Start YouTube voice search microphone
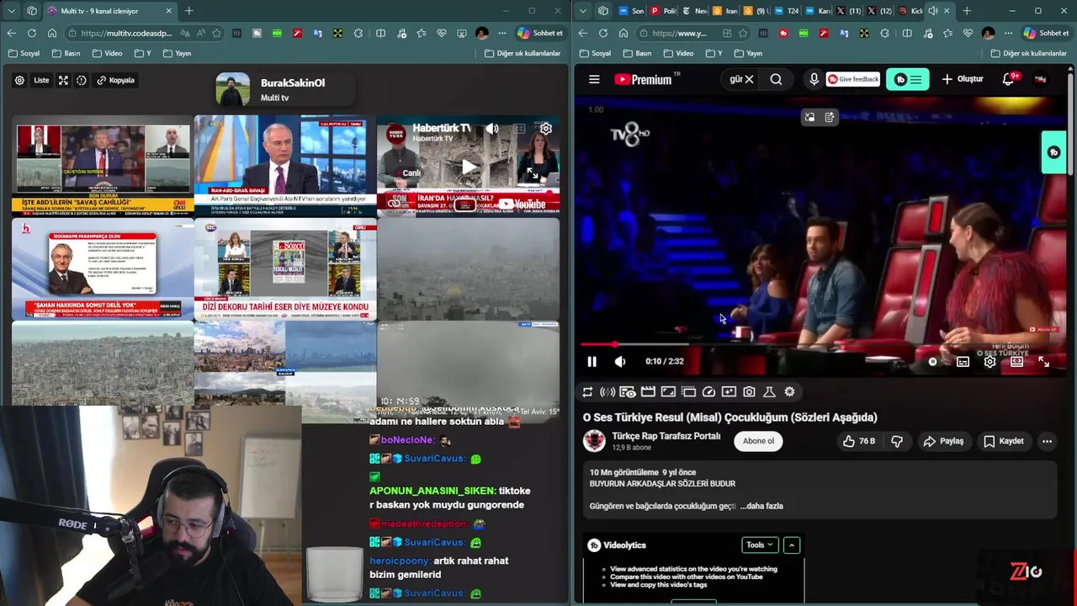 814,79
